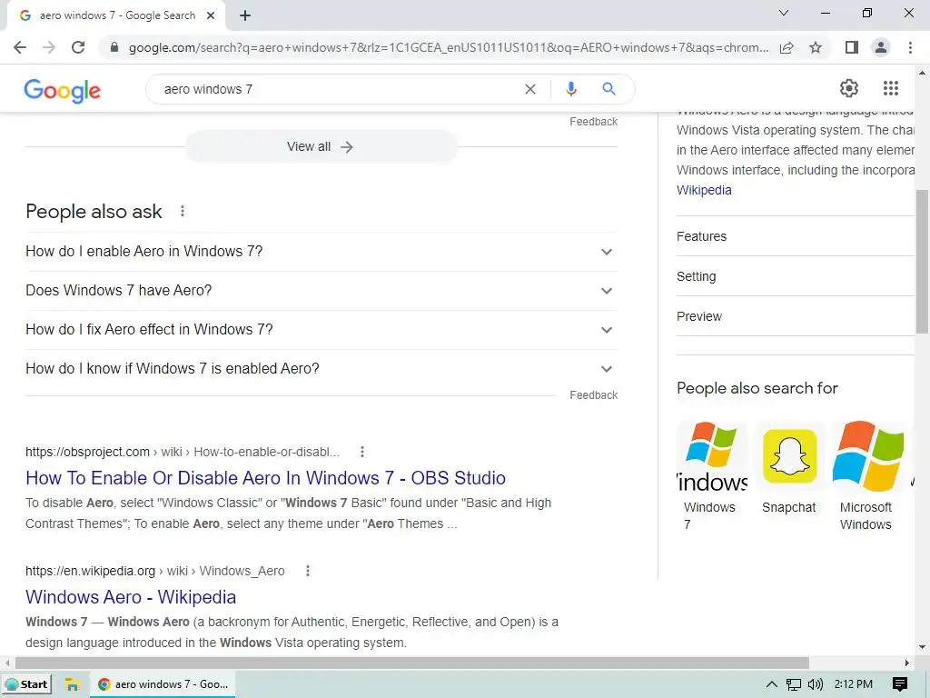Click the address bar URL
Viewport: 930px width, 698px height.
(x=449, y=47)
